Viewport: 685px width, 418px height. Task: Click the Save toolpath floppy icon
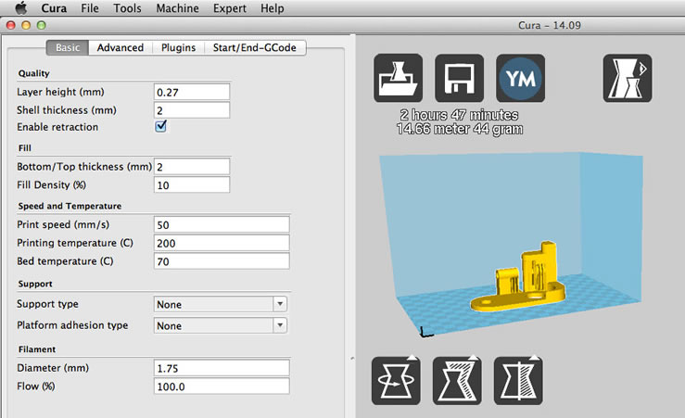point(459,78)
